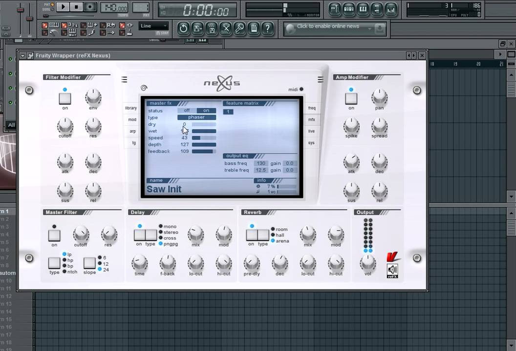Image resolution: width=516 pixels, height=351 pixels.
Task: Click Master Filter slope button
Action: tap(89, 263)
